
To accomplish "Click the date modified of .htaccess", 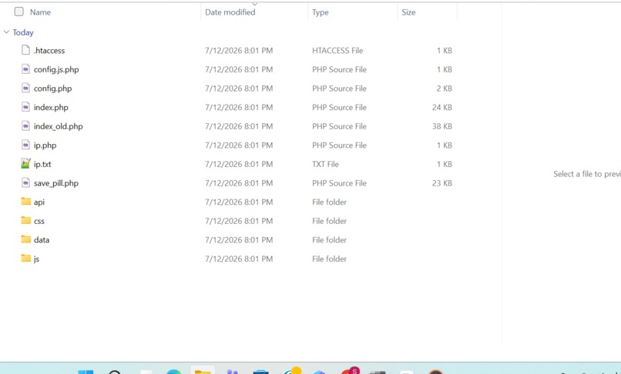I will pos(239,50).
